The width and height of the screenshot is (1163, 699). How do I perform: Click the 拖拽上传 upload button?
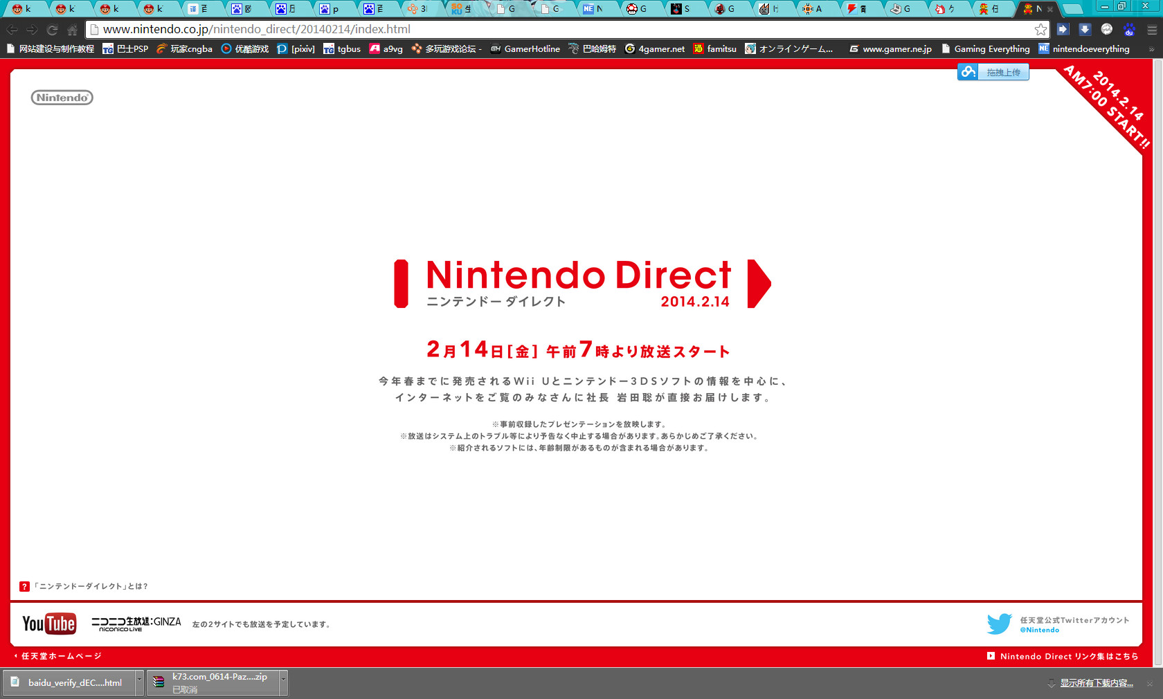pyautogui.click(x=993, y=72)
